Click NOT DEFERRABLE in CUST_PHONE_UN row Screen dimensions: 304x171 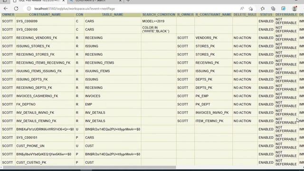[x=286, y=146]
